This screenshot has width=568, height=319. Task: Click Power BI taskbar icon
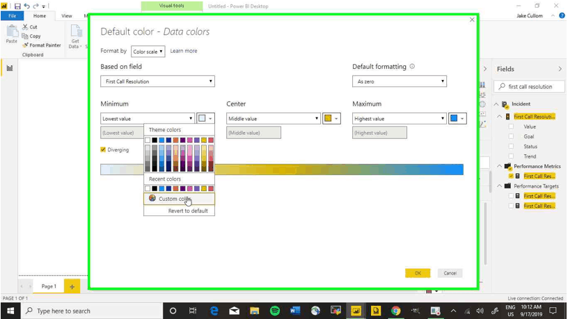coord(356,311)
